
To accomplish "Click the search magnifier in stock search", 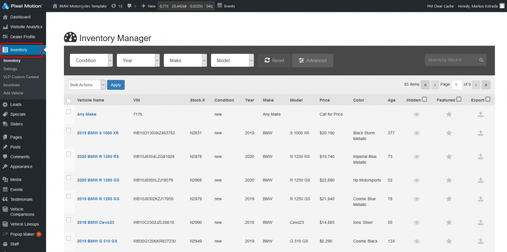I will click(481, 60).
